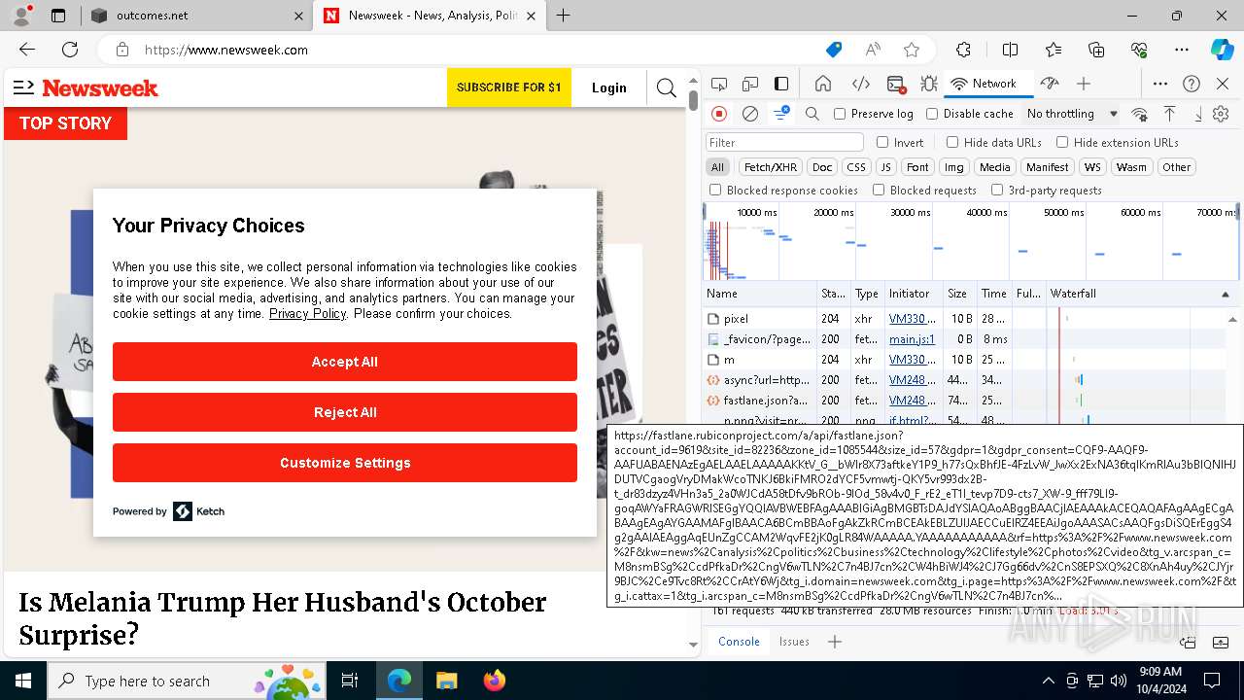Open Newsweek site search magnifier
The height and width of the screenshot is (700, 1244).
tap(666, 87)
